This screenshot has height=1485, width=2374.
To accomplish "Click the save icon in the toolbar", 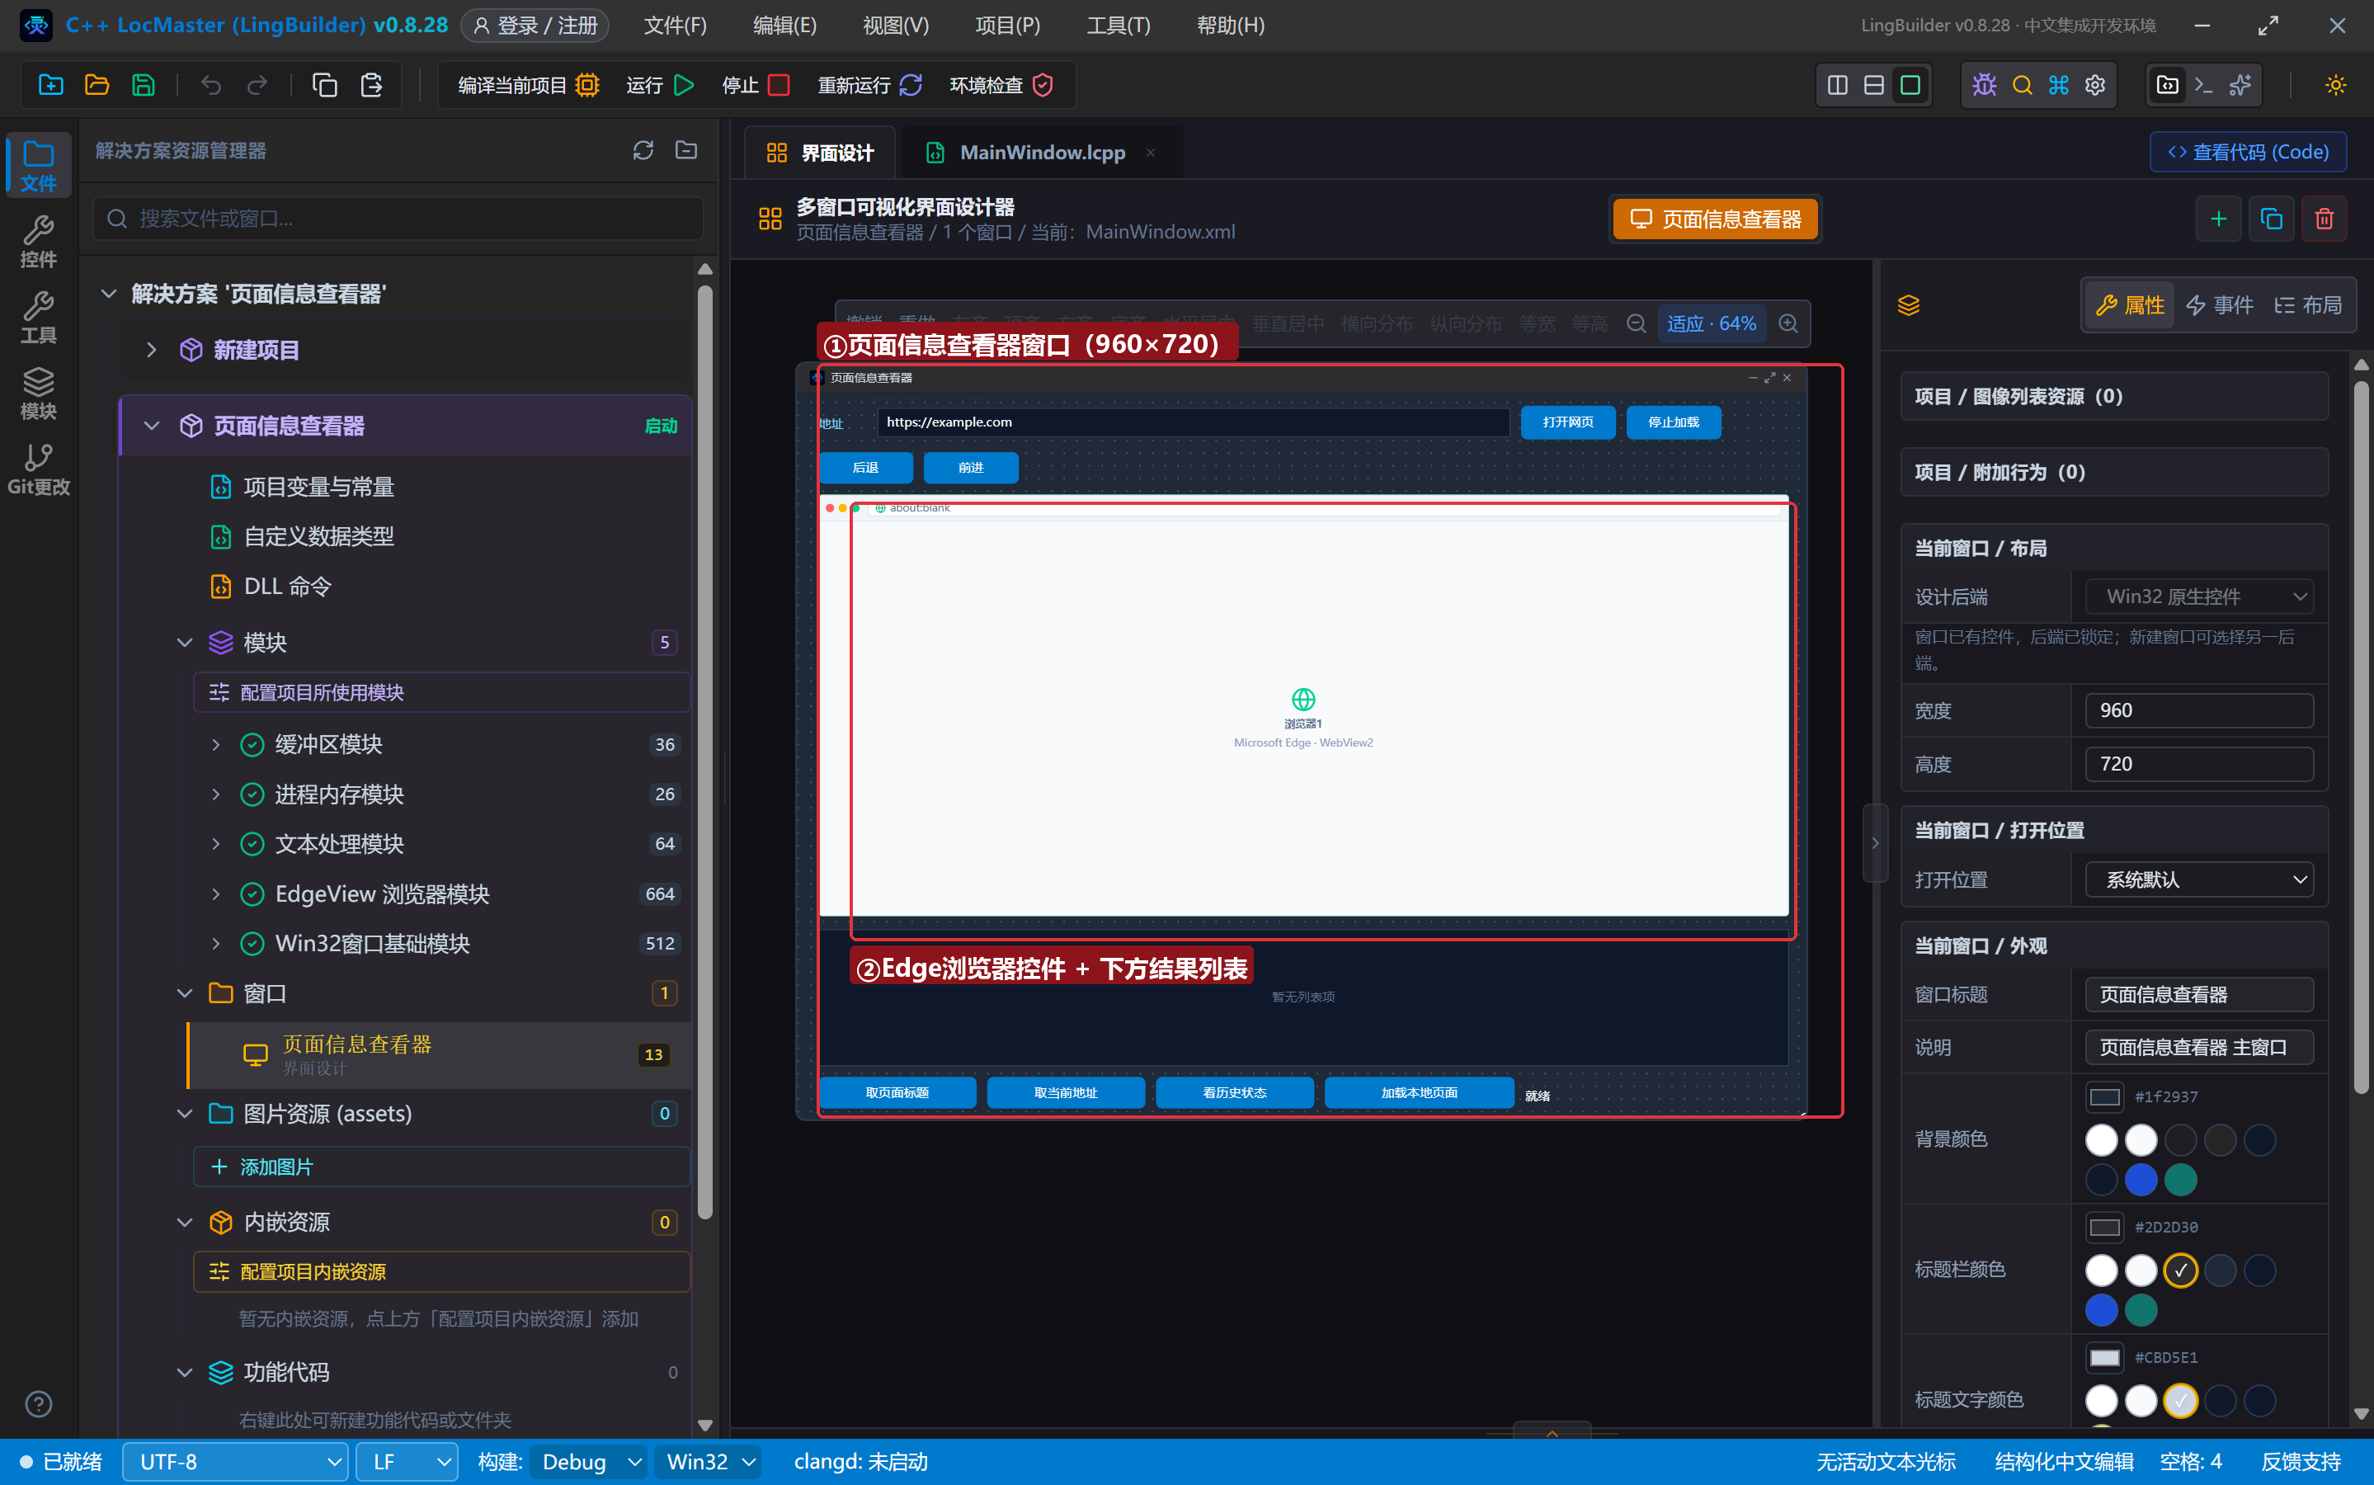I will point(144,86).
